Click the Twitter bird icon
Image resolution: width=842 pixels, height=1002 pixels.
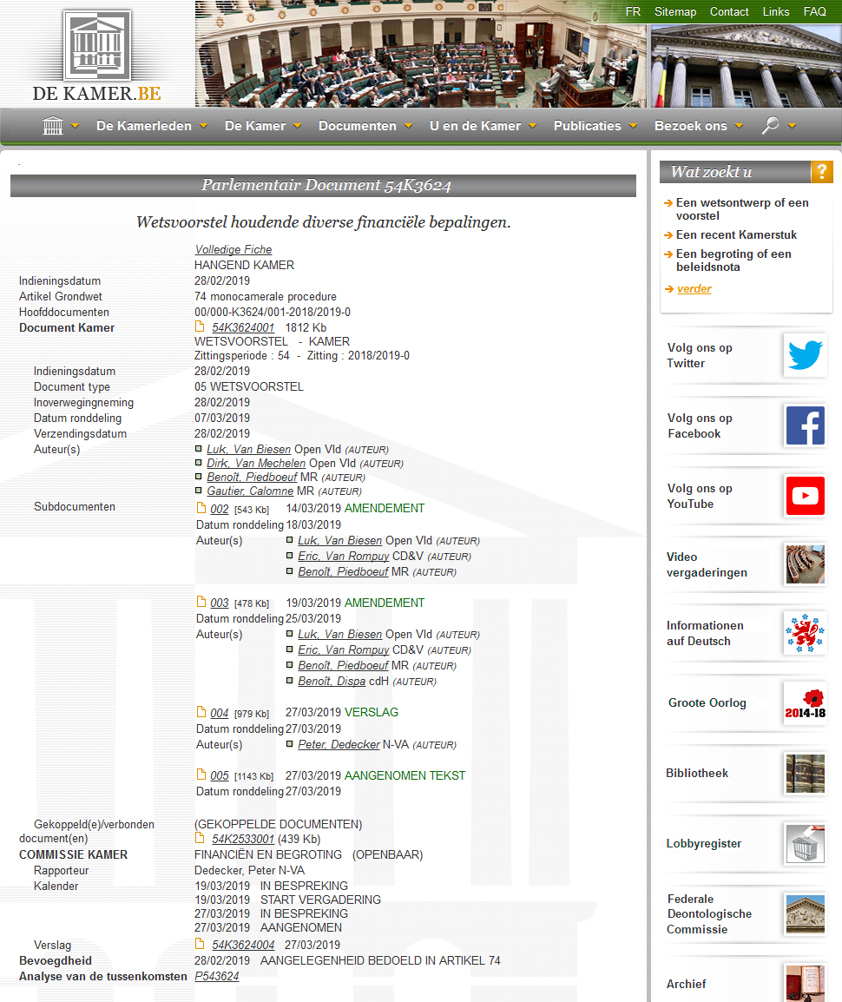(x=804, y=355)
